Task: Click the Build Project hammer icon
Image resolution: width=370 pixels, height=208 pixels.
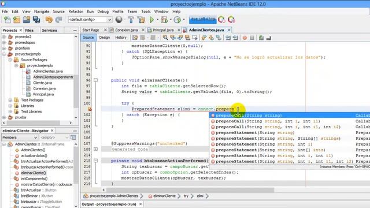Action: [131, 20]
